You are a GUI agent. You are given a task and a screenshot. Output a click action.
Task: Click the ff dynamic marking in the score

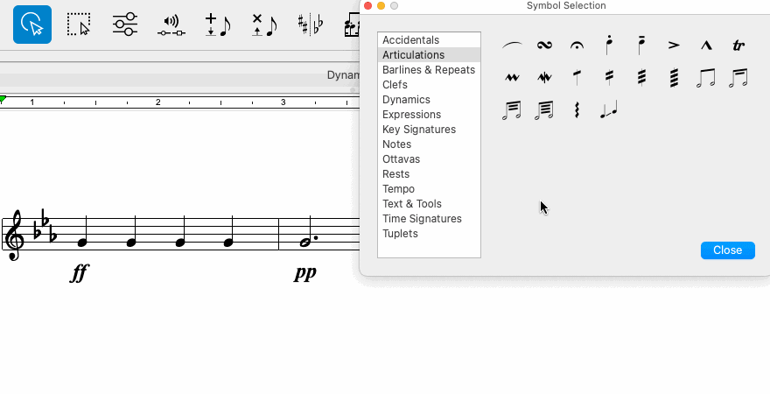[x=80, y=272]
